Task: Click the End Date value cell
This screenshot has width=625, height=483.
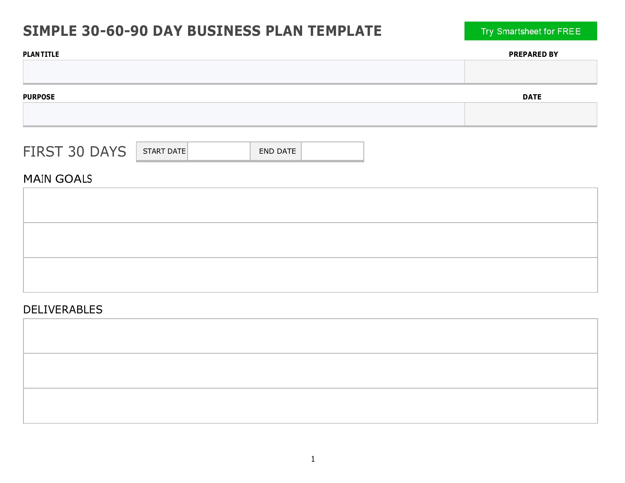Action: tap(332, 151)
